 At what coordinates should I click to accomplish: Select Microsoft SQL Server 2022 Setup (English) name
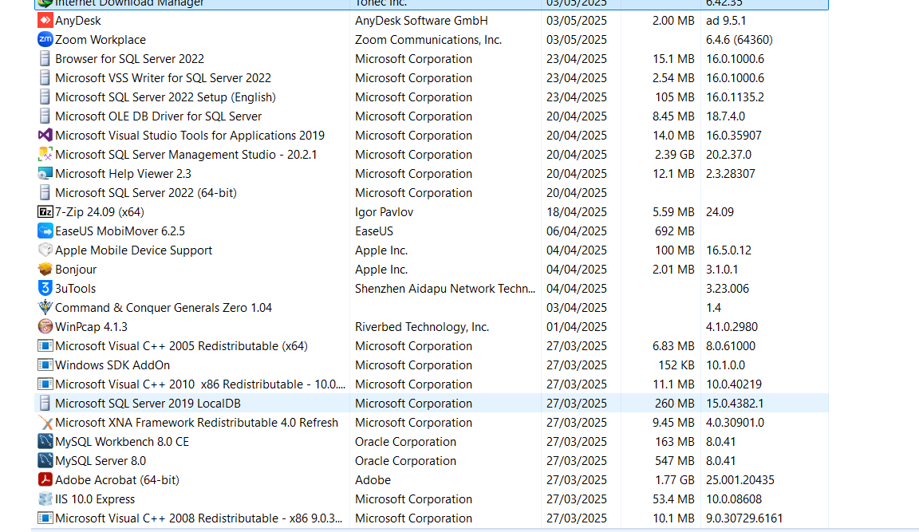coord(165,97)
